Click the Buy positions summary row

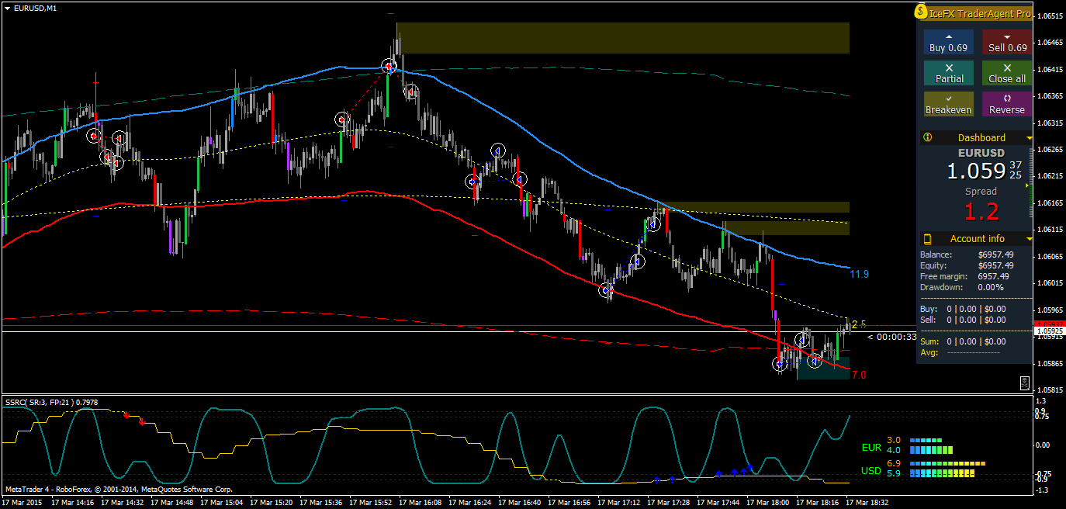[963, 309]
